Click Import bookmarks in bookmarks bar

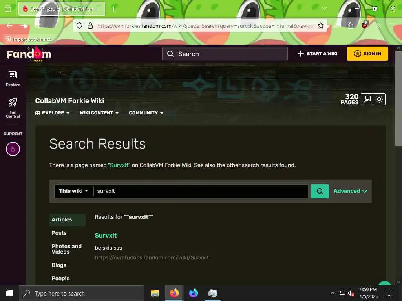pos(30,39)
